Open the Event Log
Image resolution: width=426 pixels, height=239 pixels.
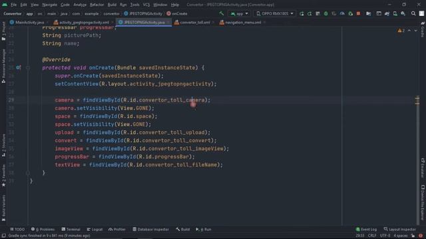tap(366, 229)
